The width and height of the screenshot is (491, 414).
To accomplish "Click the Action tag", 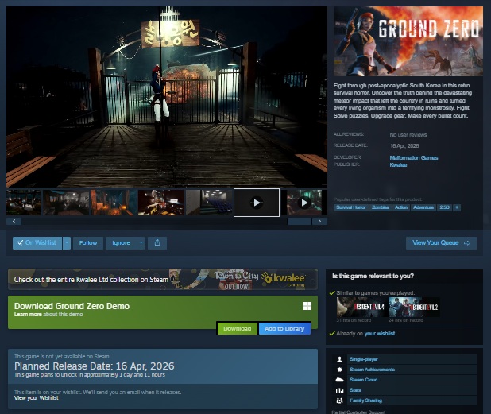I will pos(400,207).
